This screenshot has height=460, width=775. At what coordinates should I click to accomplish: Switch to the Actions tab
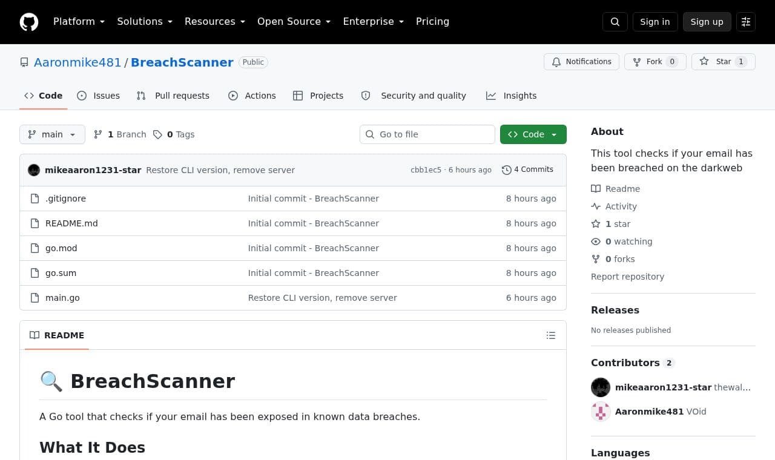tap(252, 96)
